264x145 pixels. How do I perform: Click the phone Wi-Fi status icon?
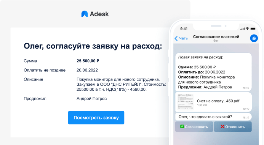tap(247, 29)
